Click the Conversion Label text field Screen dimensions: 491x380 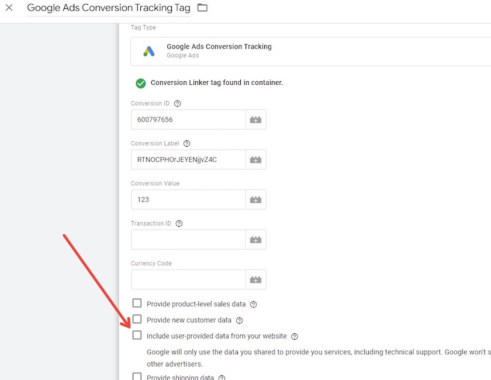pyautogui.click(x=188, y=160)
